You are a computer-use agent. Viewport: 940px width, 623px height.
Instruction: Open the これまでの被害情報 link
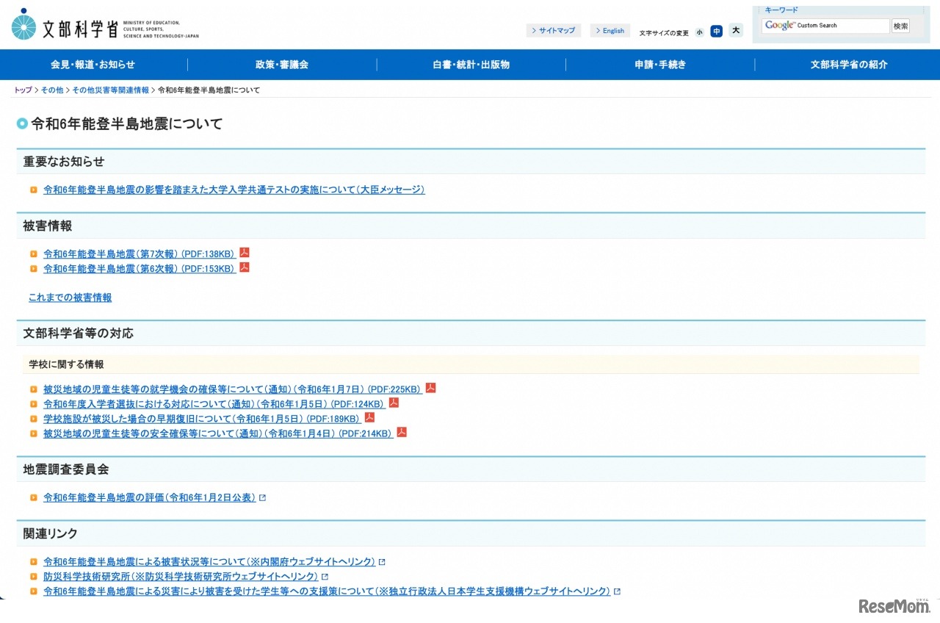tap(70, 298)
